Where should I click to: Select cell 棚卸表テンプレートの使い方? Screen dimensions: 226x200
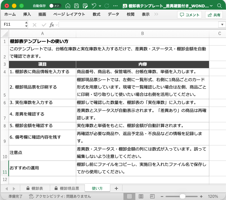click(x=42, y=41)
